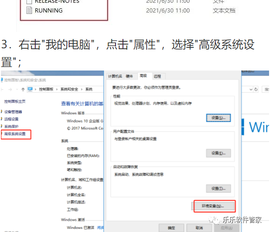Viewport: 270px width, 232px height.
Task: Click the search box in system window
Action: (266, 90)
